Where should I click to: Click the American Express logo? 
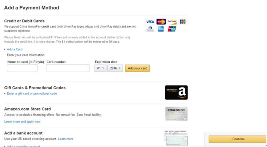click(x=161, y=29)
